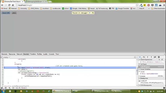Toggle the script.js:9 breakpoint checkbox
Viewport: 166px width, 93px height.
(x=140, y=81)
